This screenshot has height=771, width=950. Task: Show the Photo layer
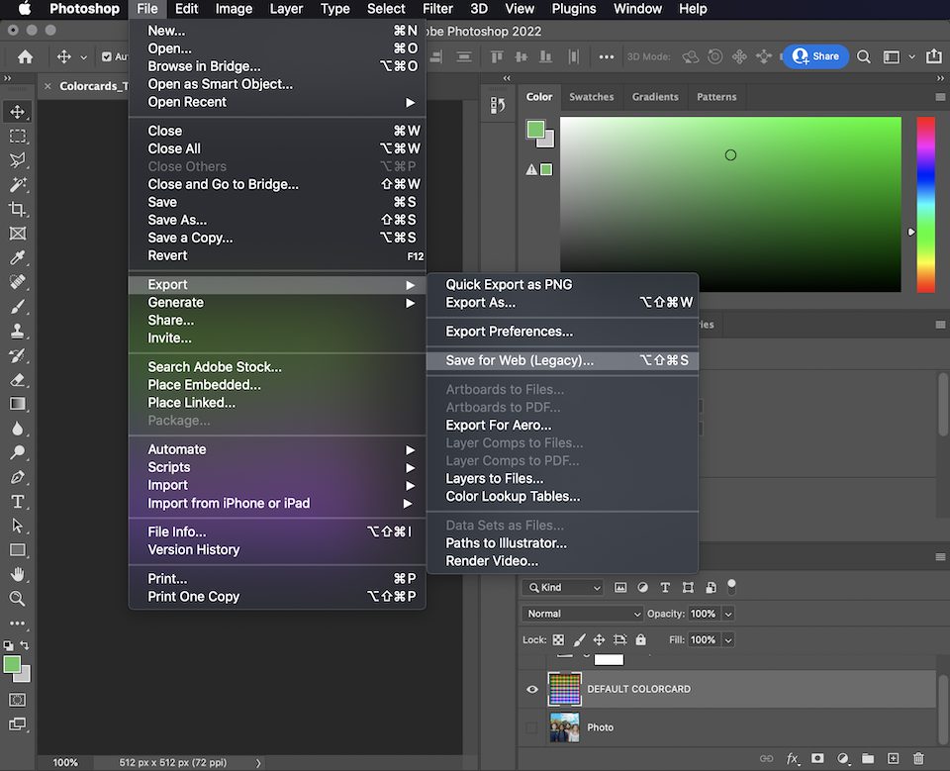click(532, 727)
